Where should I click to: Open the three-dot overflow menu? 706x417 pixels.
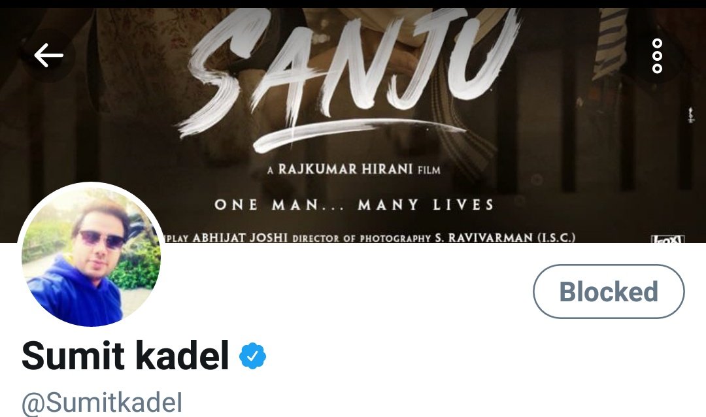point(657,56)
